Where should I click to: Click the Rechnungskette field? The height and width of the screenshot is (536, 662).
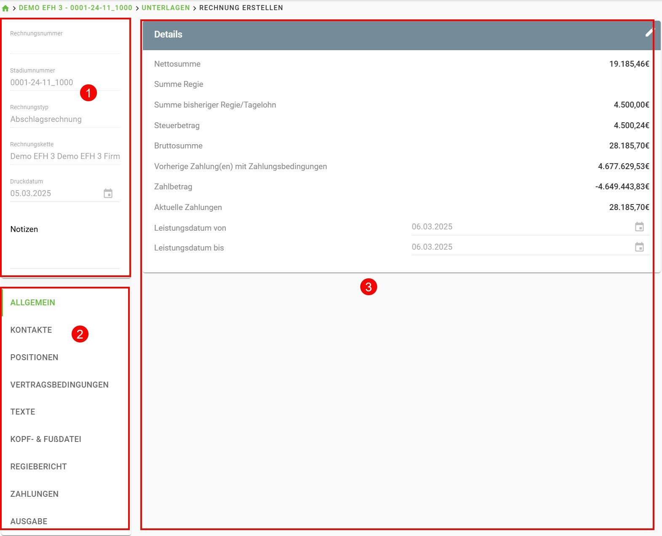[65, 156]
